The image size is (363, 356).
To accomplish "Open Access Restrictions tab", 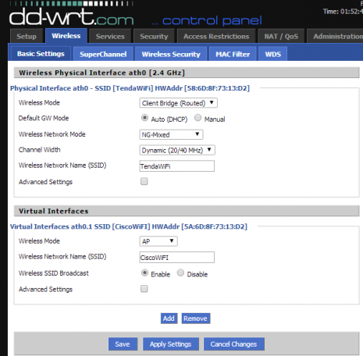I will (x=216, y=36).
